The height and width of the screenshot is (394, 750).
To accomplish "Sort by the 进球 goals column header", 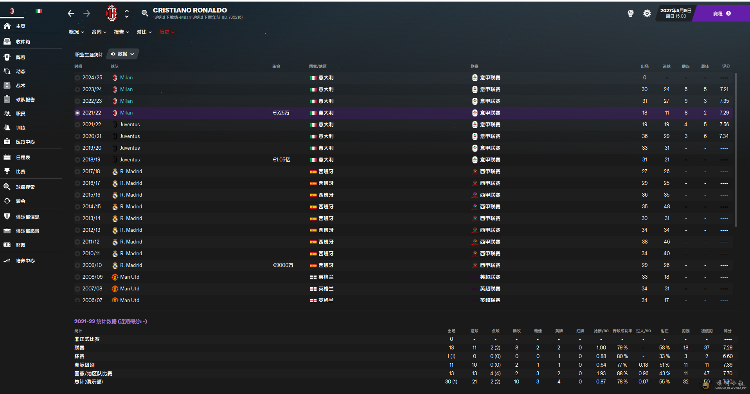I will pyautogui.click(x=667, y=66).
